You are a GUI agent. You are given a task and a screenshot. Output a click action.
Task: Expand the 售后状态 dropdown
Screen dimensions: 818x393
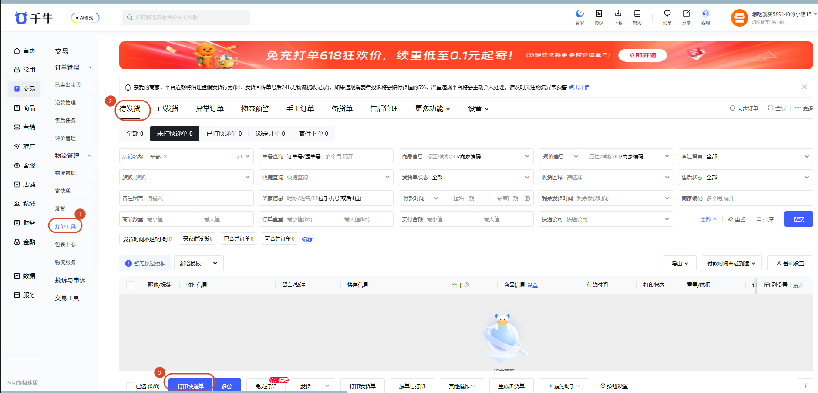(x=746, y=177)
